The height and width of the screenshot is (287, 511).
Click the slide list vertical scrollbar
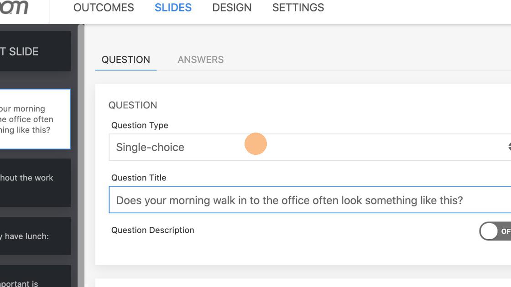(81, 155)
